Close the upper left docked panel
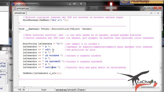This screenshot has height=92, width=164. pos(7,4)
